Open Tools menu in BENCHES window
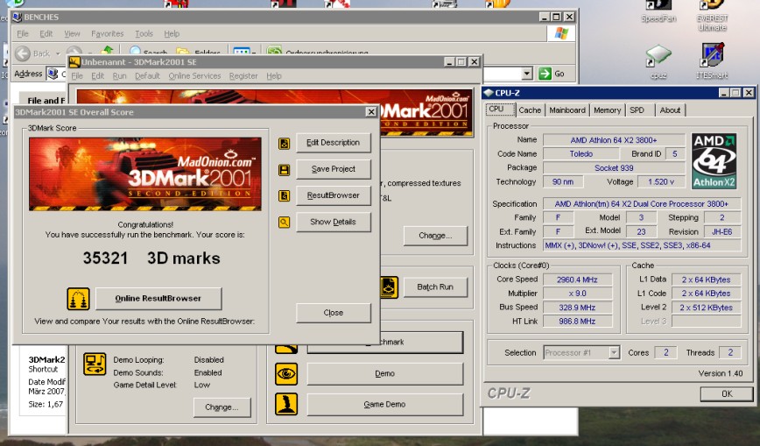The width and height of the screenshot is (760, 446). (144, 33)
